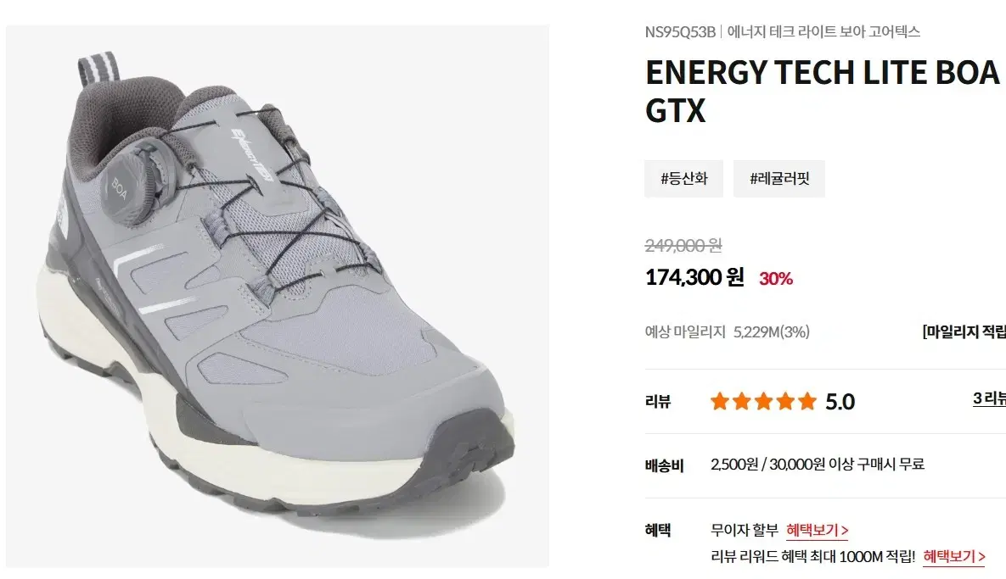The image size is (1006, 579).
Task: Open the 3 리뷰 reviews link
Action: (x=989, y=398)
